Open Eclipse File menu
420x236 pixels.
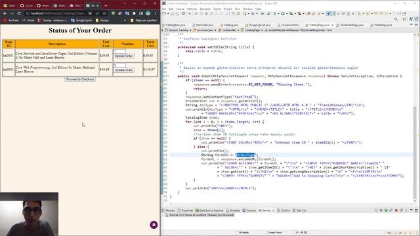tap(164, 9)
